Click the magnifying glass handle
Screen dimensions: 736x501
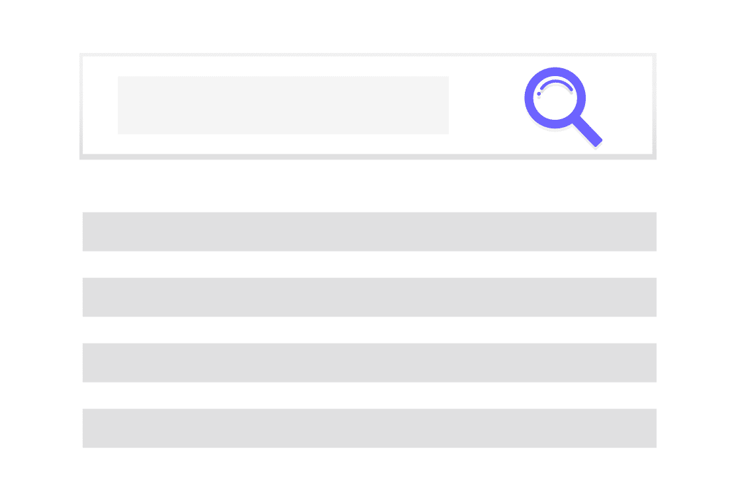pyautogui.click(x=587, y=131)
